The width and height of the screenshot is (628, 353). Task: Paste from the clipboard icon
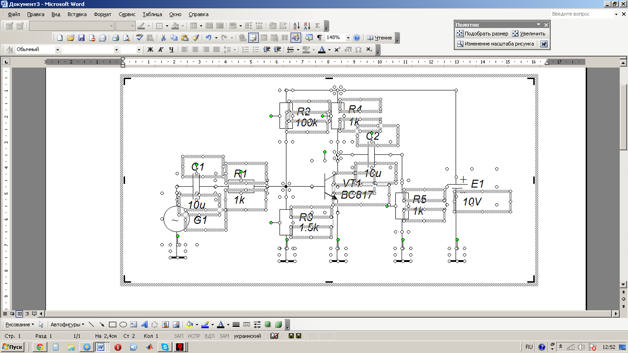click(184, 38)
